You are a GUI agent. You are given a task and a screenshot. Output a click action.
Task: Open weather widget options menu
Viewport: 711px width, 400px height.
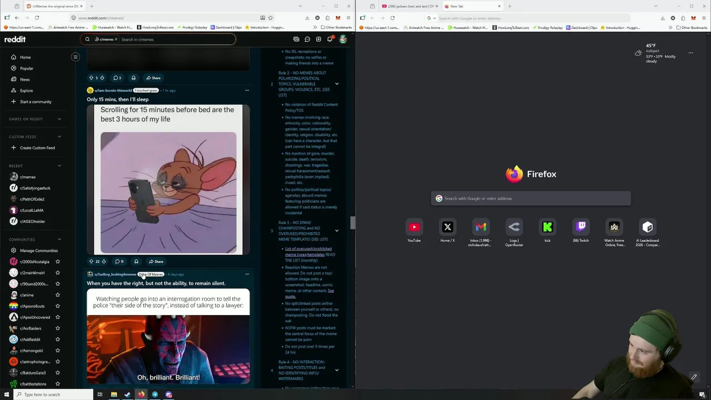tap(690, 53)
